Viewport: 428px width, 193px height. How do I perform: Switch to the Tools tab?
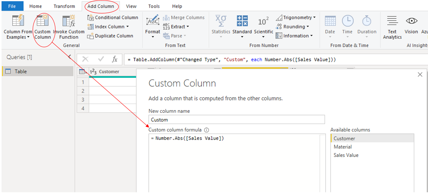point(154,6)
